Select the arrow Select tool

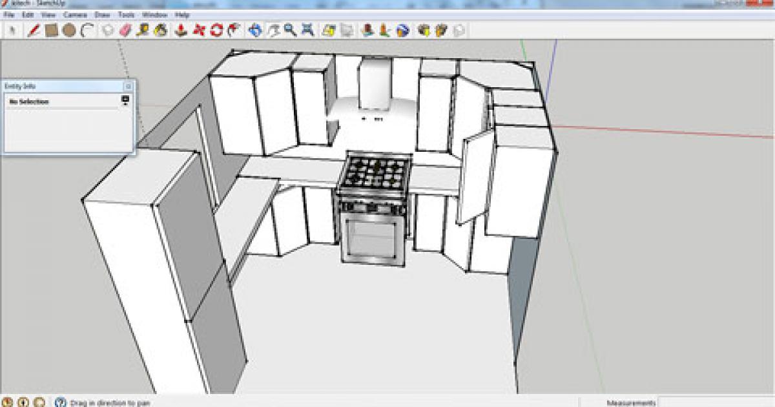[x=12, y=30]
